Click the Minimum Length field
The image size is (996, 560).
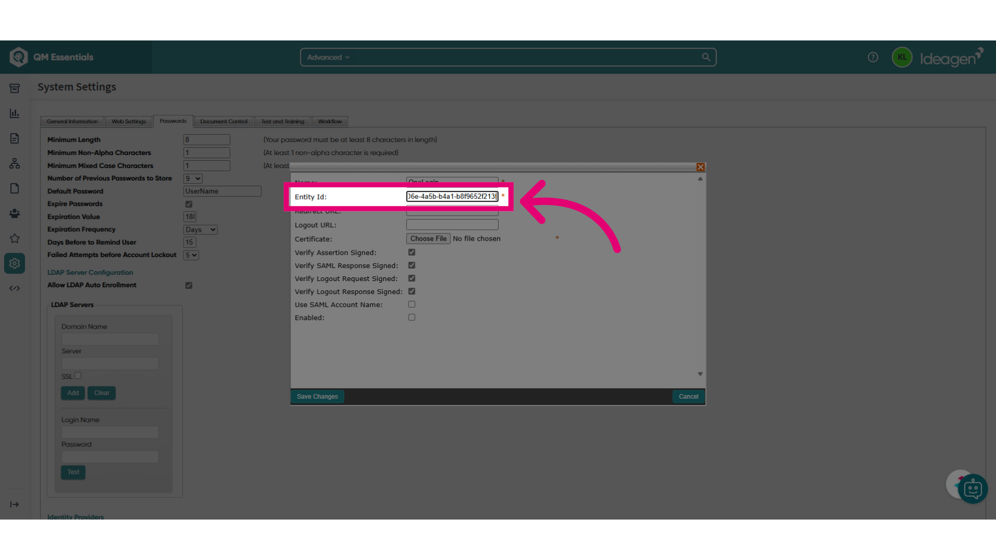coord(206,139)
